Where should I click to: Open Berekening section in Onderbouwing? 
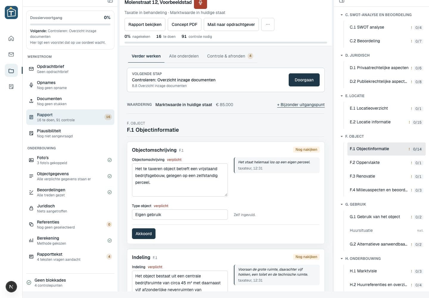70,240
